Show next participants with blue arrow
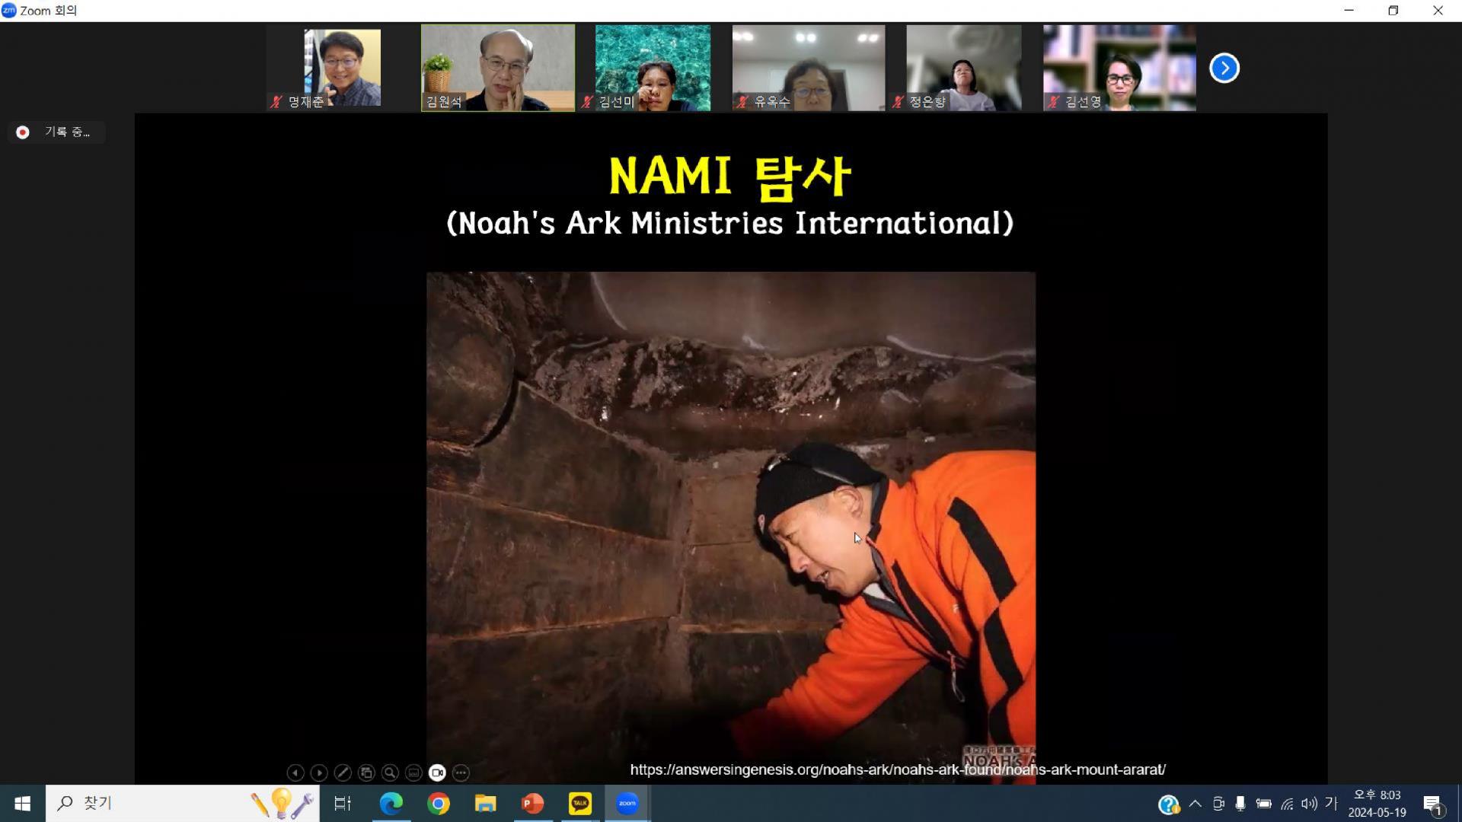The height and width of the screenshot is (822, 1462). click(1224, 68)
